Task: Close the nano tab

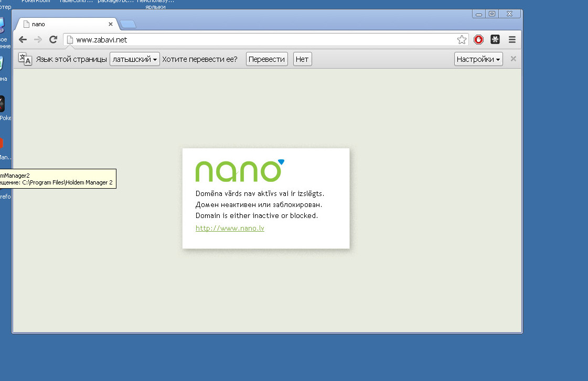Action: tap(111, 24)
